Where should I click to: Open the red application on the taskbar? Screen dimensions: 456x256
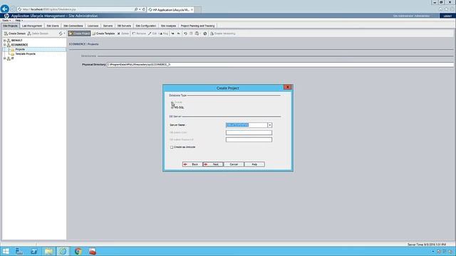(x=93, y=251)
